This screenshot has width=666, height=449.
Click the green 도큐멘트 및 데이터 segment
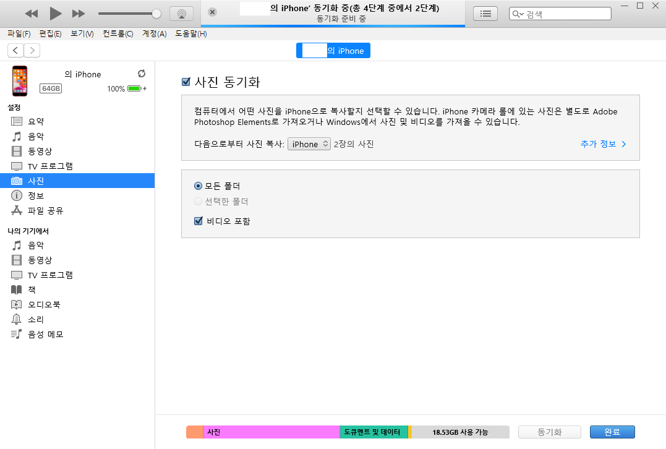[x=374, y=432]
